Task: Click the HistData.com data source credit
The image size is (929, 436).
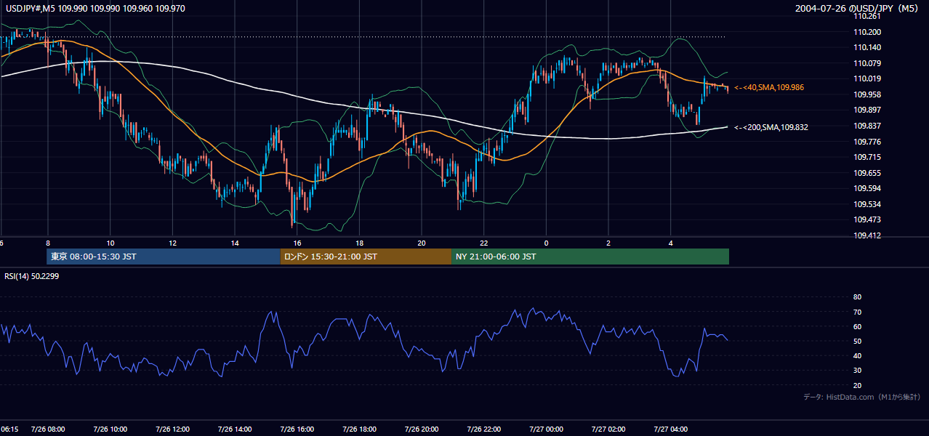Action: coord(862,397)
